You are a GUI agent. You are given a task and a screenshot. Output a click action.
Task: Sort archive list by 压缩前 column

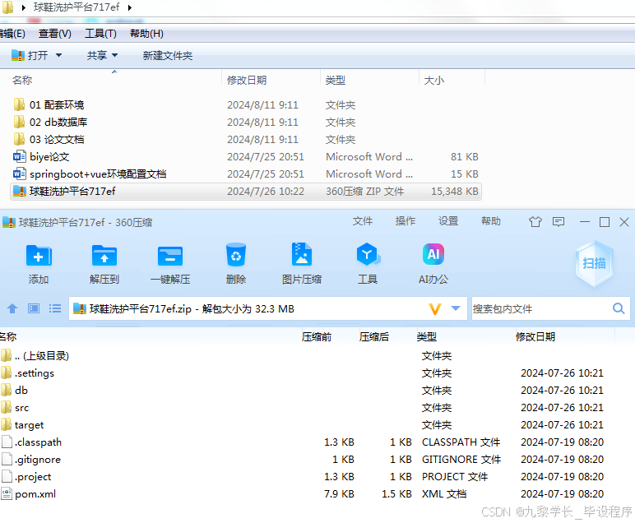click(317, 337)
